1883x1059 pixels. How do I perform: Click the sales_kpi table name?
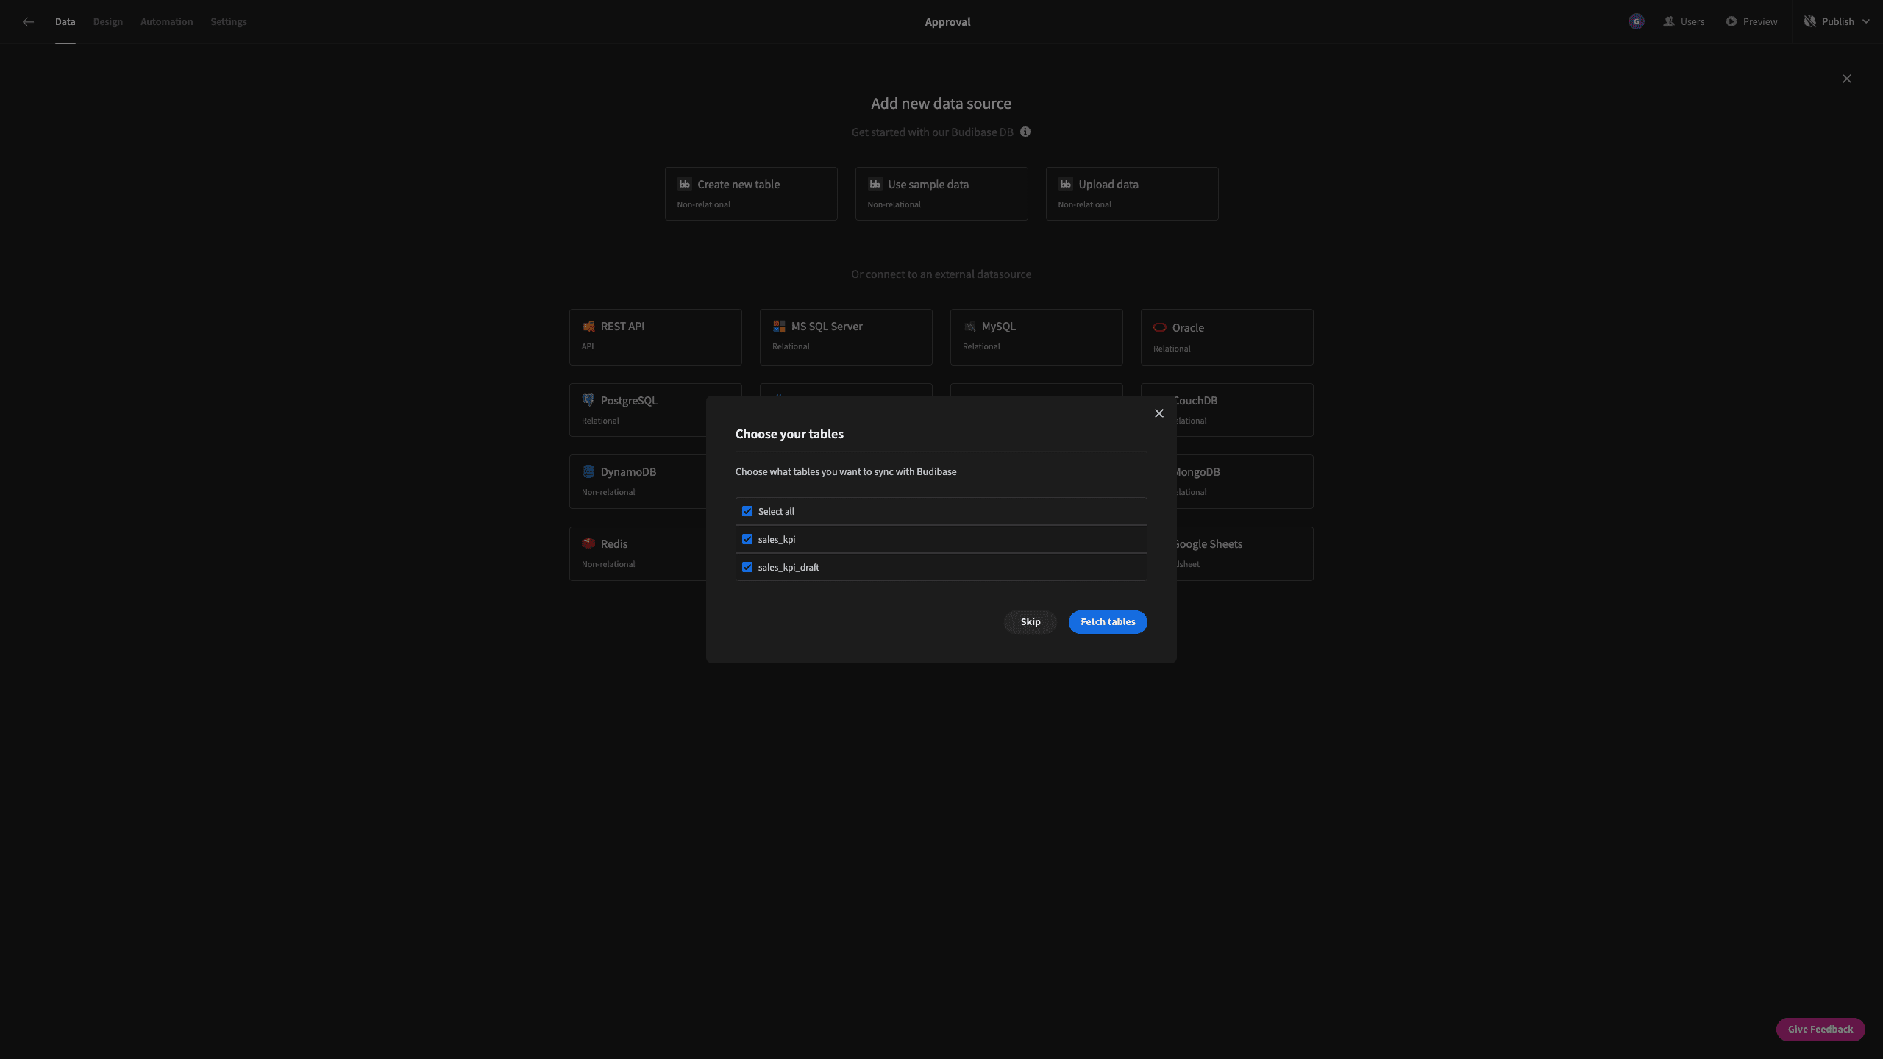coord(777,539)
